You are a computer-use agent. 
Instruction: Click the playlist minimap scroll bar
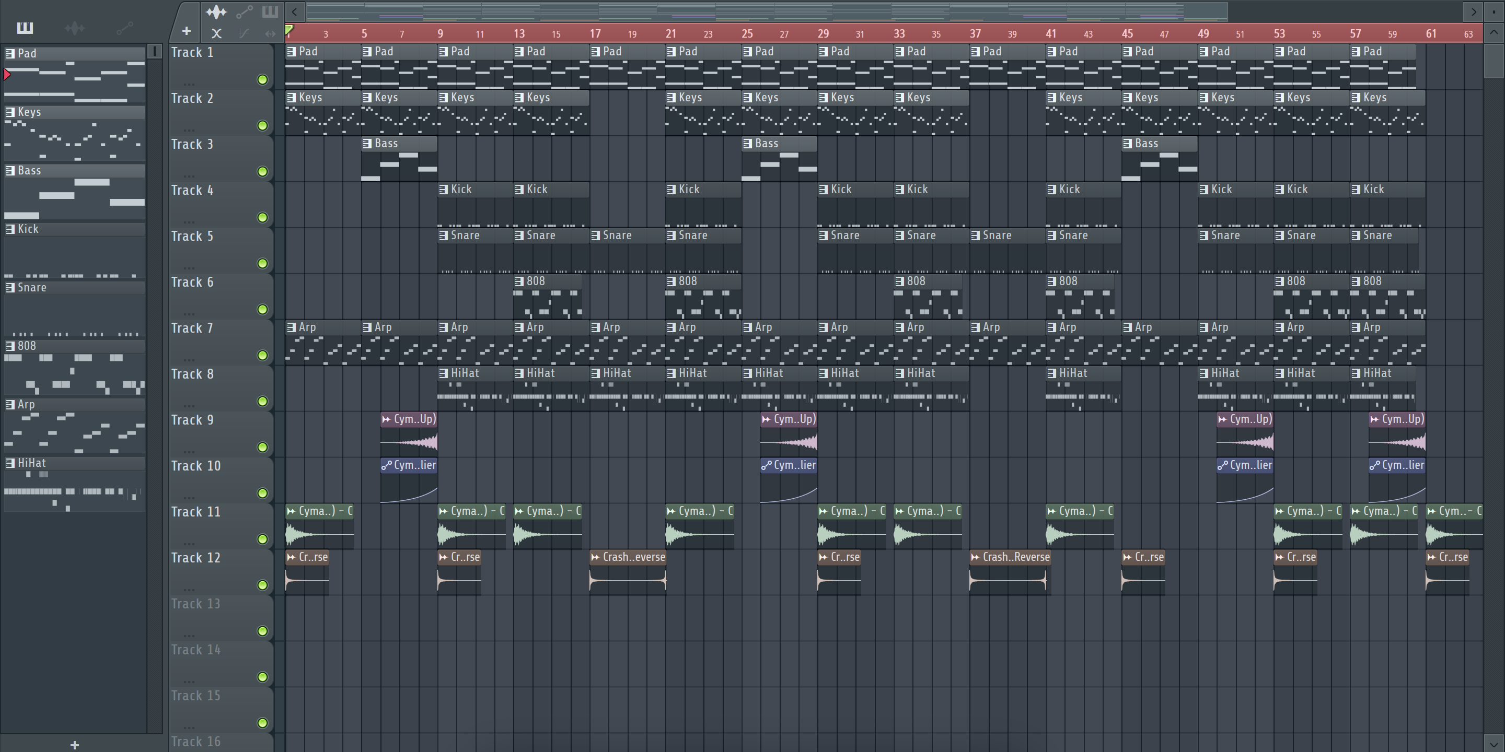(x=767, y=11)
